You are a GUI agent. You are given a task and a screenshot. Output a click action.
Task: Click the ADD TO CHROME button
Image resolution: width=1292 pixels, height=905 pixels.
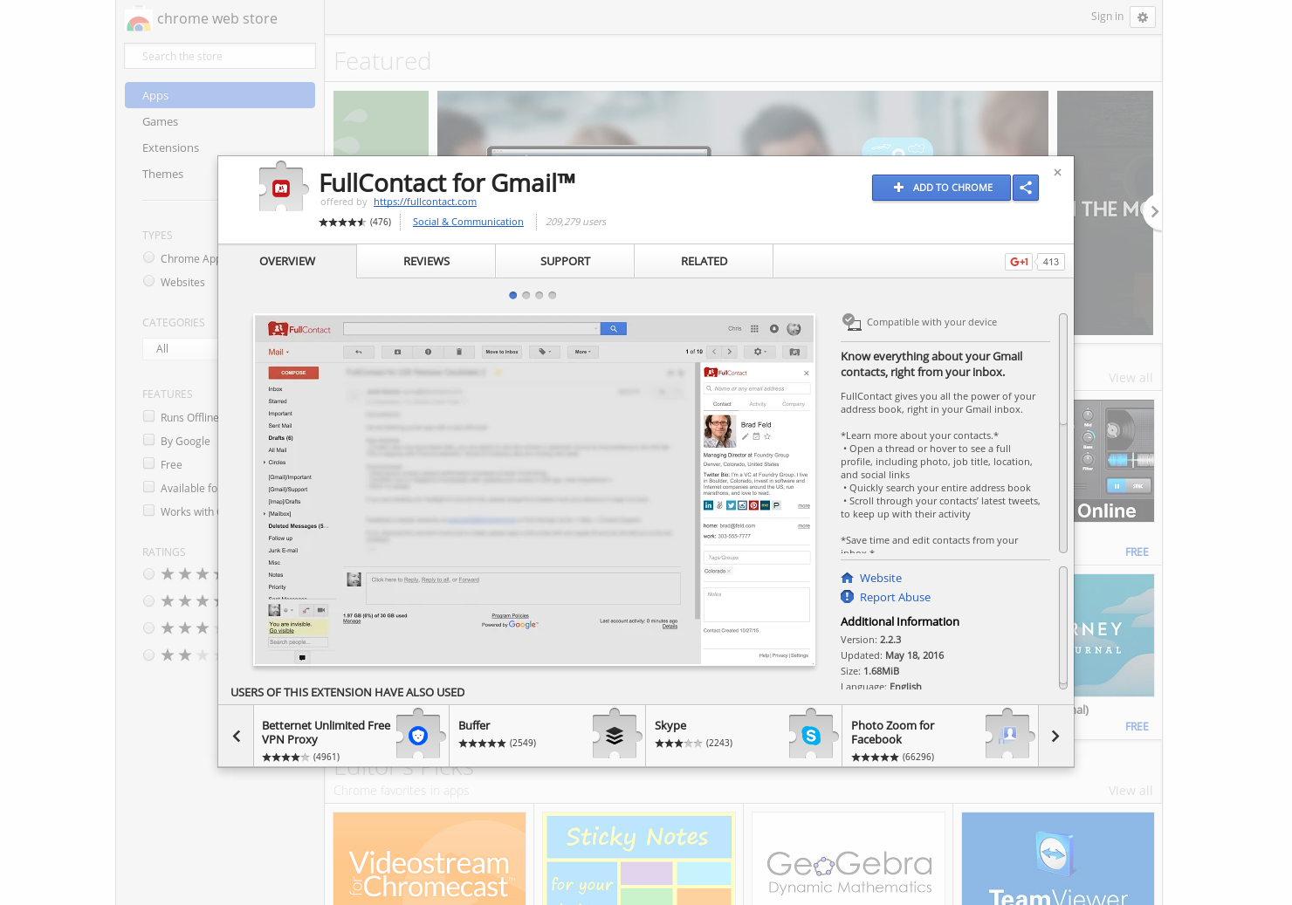(941, 188)
